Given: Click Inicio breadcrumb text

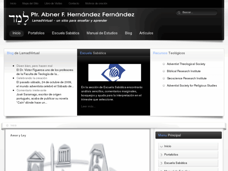Looking at the screenshot, I should tap(13, 125).
